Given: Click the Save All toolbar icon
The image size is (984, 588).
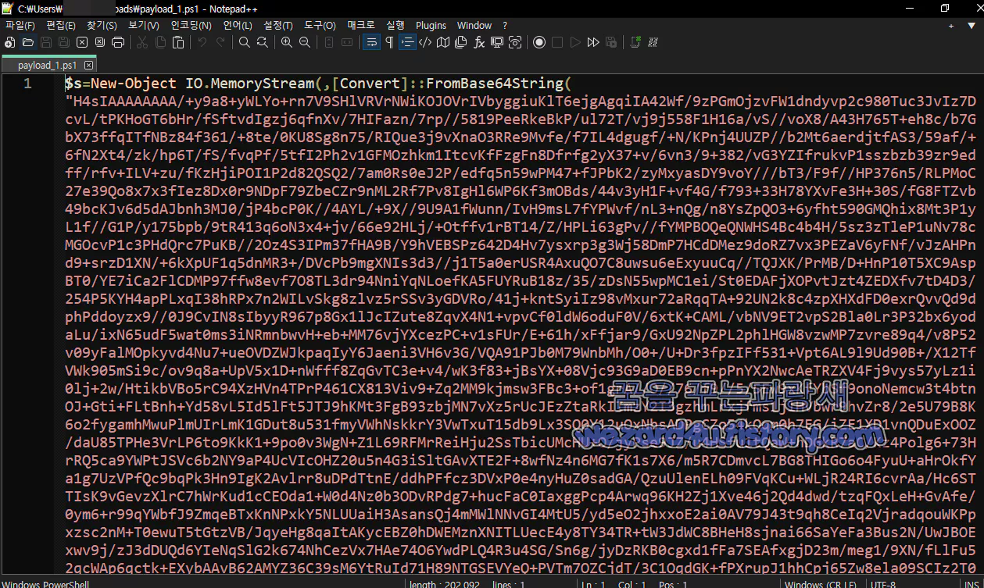Looking at the screenshot, I should [x=64, y=42].
